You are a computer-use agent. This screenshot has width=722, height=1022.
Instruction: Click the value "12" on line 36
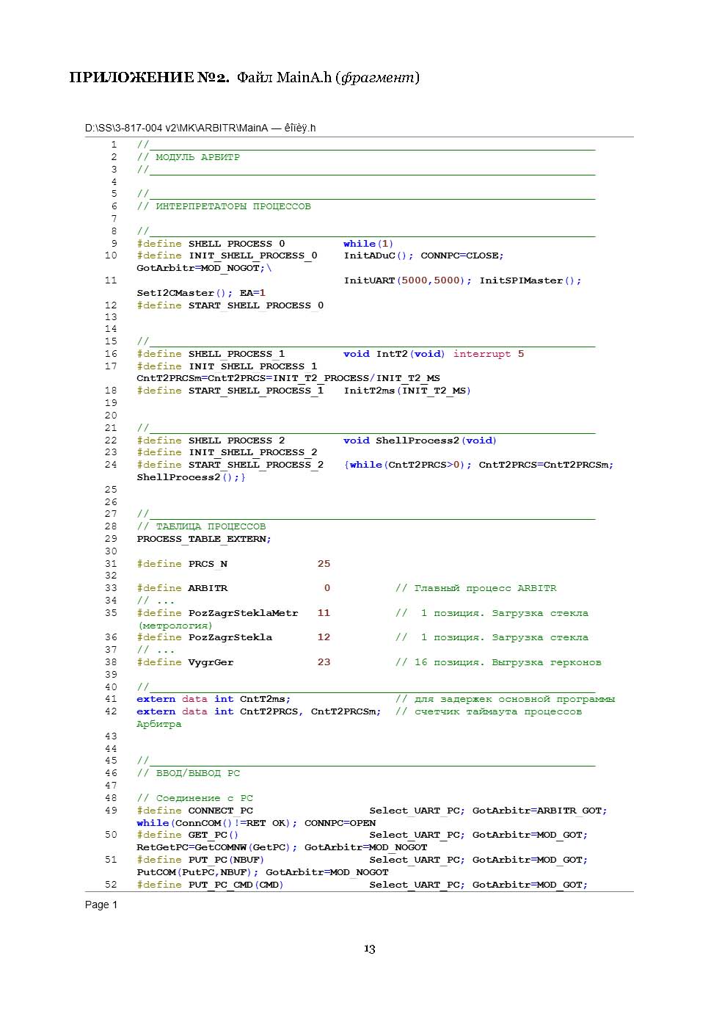(324, 637)
